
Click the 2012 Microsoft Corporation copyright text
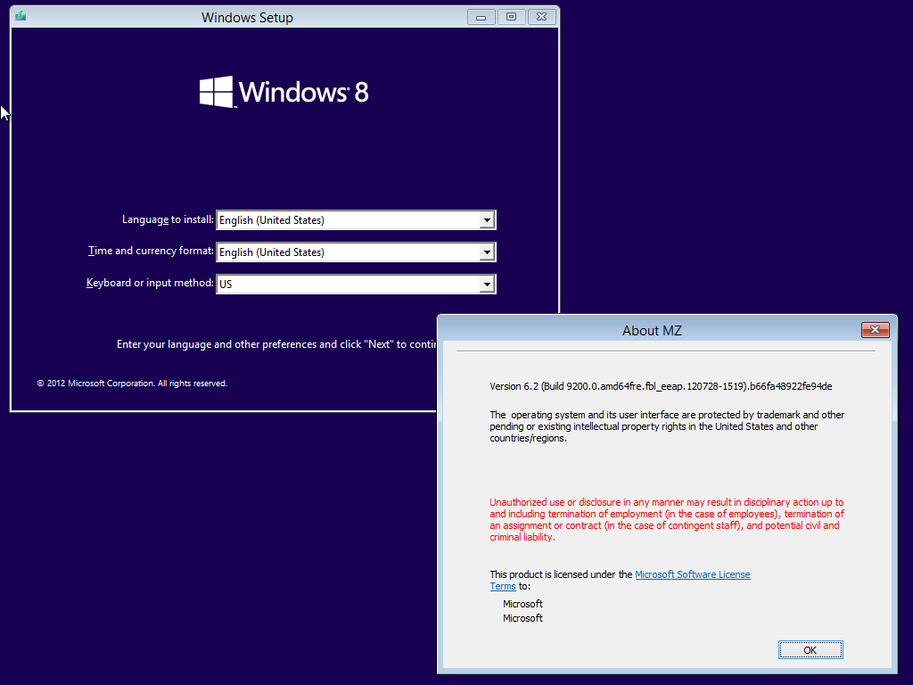point(132,384)
